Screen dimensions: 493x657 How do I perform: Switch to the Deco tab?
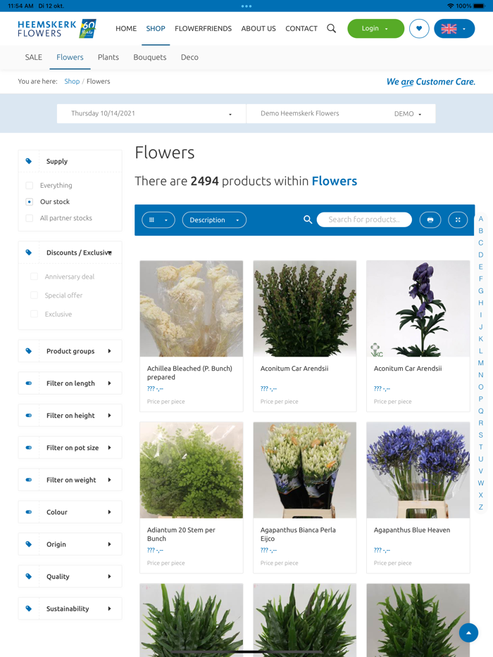tap(189, 57)
